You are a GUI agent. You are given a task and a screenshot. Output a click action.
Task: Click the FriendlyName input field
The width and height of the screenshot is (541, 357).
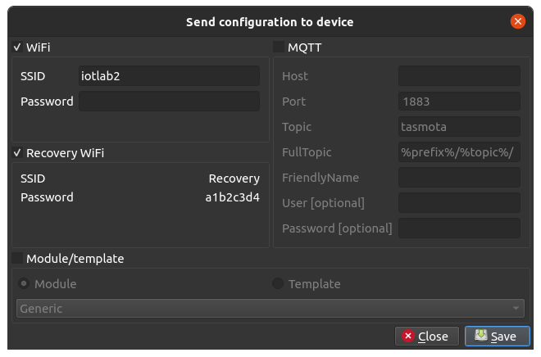459,178
